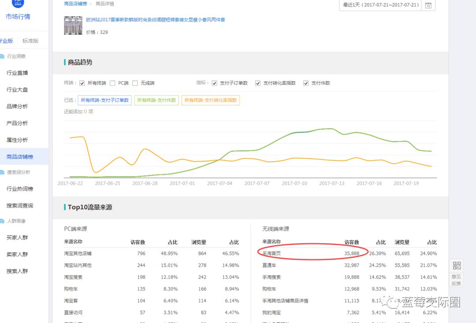Open the QR code panel on right edge

point(457,265)
